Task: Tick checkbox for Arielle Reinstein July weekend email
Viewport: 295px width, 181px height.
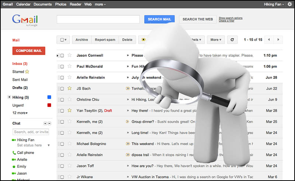Action: [62, 78]
